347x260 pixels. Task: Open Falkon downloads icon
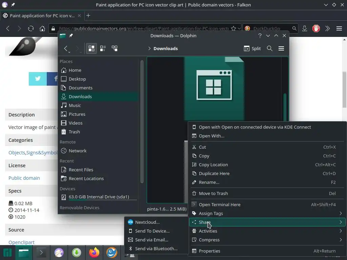click(x=305, y=28)
